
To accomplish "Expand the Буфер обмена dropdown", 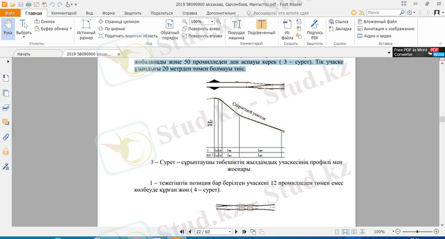I will (x=71, y=28).
